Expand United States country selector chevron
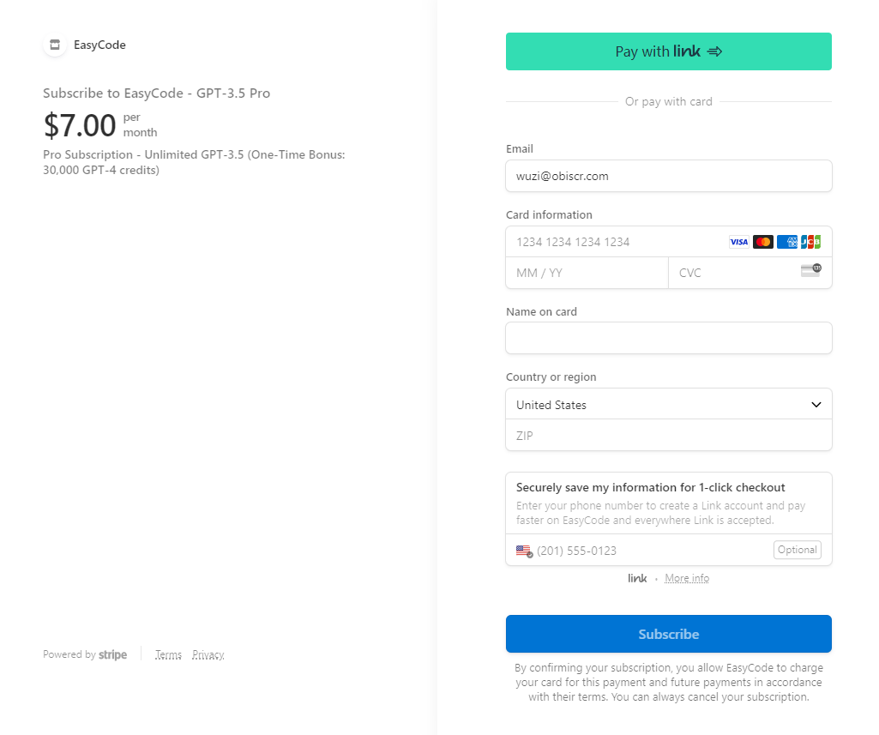 pos(816,404)
